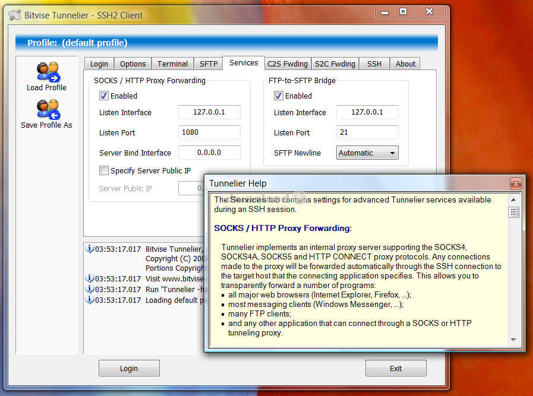This screenshot has width=533, height=396.
Task: Click the Bitvise Tunnelier title bar icon
Action: pos(15,15)
